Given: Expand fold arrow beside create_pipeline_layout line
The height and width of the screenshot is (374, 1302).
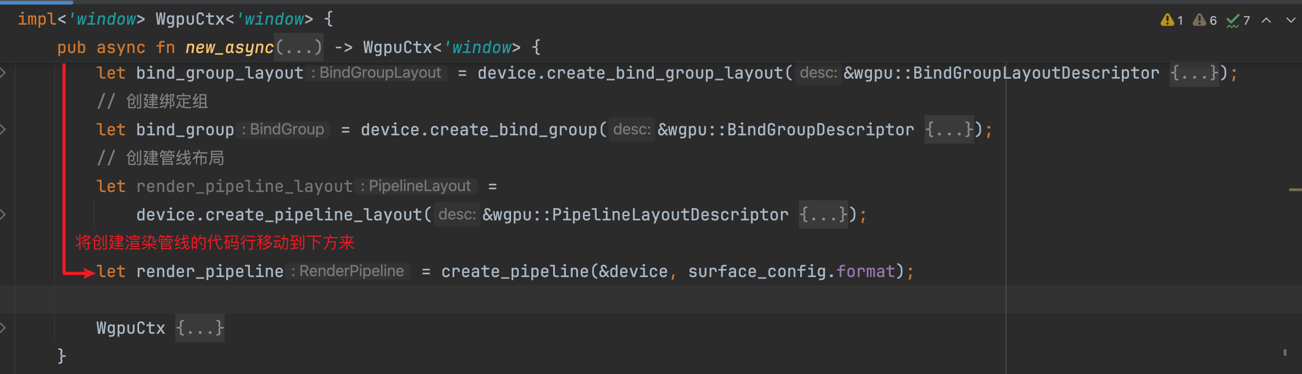Looking at the screenshot, I should tap(4, 215).
